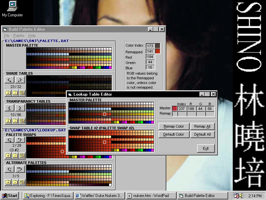Viewport: 266px width, 200px height.
Task: Click swap icon in Transparancy Tables
Action: point(22,121)
